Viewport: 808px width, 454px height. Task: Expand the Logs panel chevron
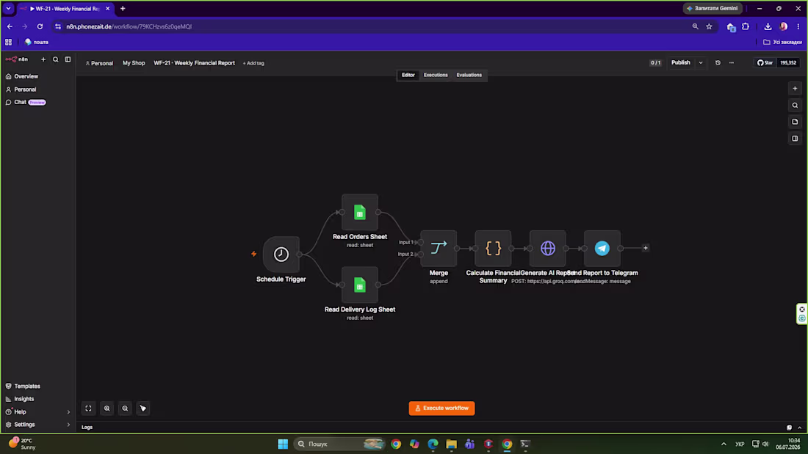point(800,428)
